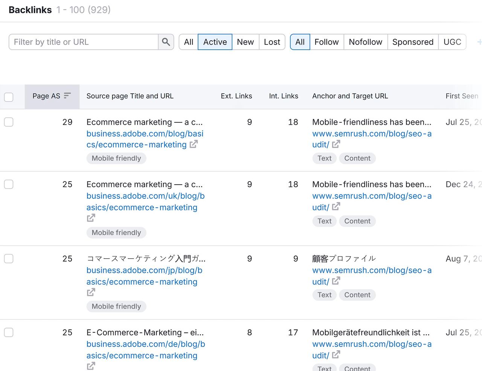Image resolution: width=482 pixels, height=371 pixels.
Task: Click Anchor and Target URL header
Action: coord(350,96)
